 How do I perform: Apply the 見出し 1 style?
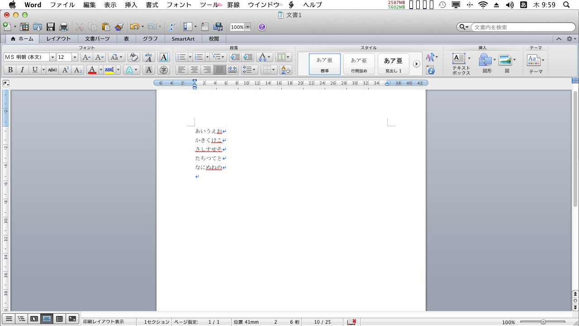394,64
